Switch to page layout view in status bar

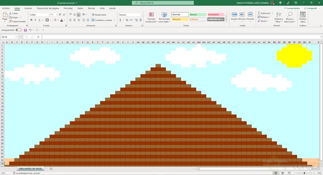tap(283, 173)
